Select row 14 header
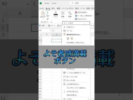 click(x=40, y=76)
